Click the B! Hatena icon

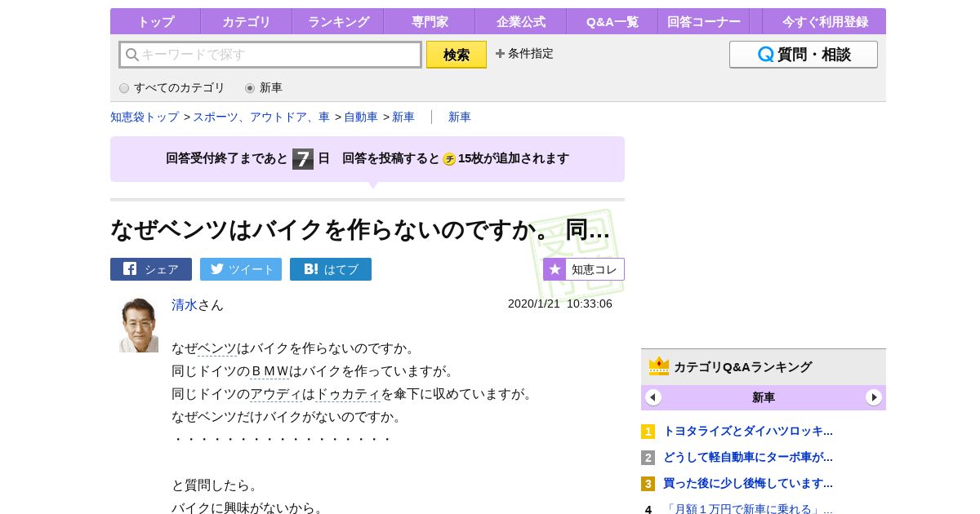coord(310,268)
